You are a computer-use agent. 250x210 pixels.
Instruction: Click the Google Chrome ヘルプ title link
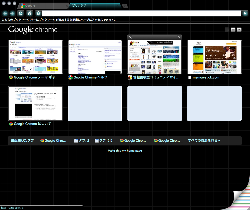90,77
